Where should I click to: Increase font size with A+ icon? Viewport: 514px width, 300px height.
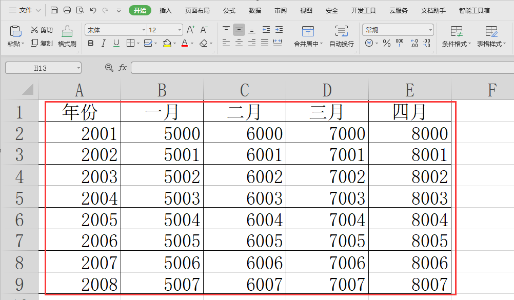click(x=190, y=30)
